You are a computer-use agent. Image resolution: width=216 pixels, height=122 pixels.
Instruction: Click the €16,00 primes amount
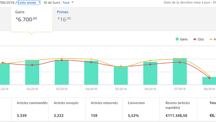[x=64, y=19]
